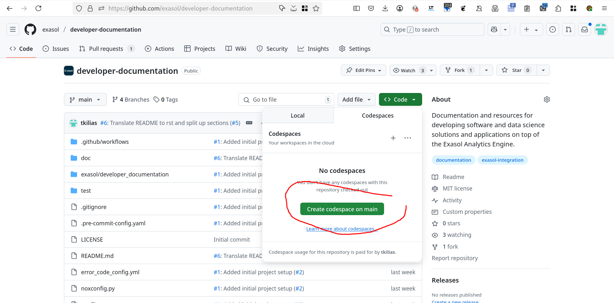
Task: Focus the Type / to search box
Action: [x=432, y=29]
